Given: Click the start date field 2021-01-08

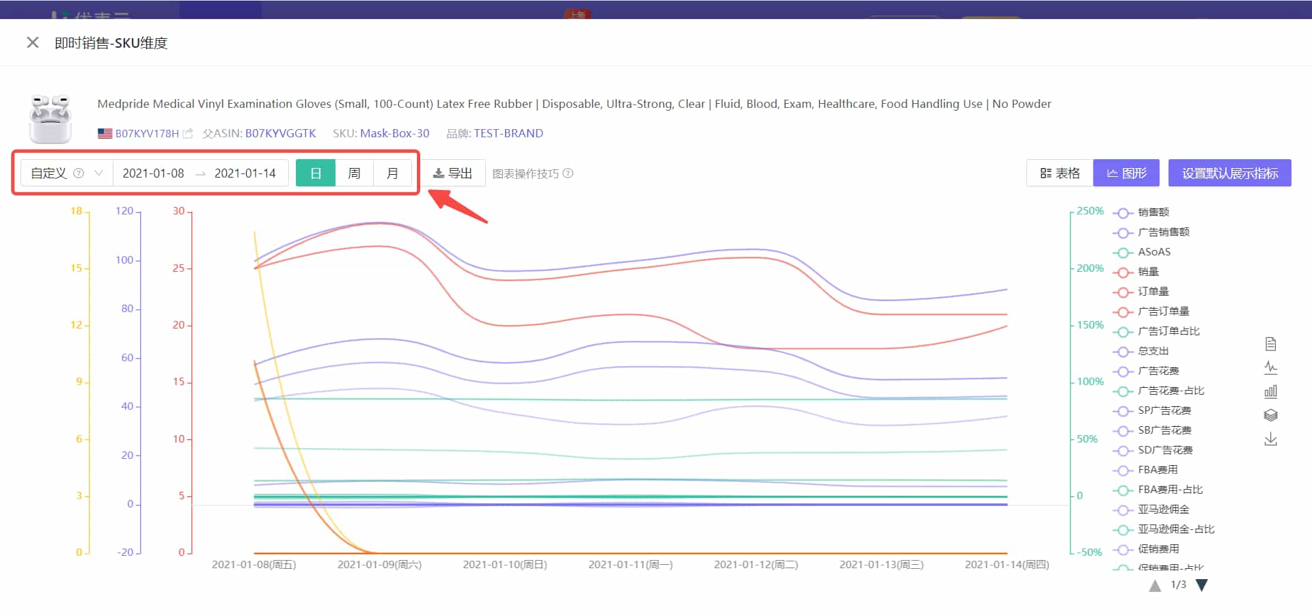Looking at the screenshot, I should 153,173.
